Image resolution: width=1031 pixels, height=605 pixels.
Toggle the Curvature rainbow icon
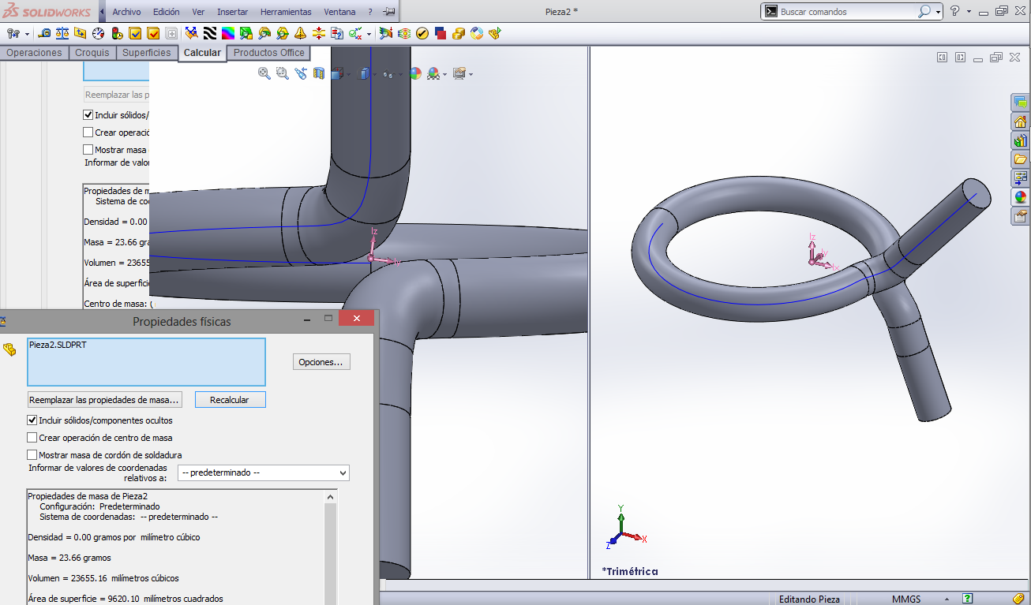tap(227, 33)
